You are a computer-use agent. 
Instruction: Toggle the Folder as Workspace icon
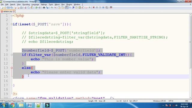point(86,7)
